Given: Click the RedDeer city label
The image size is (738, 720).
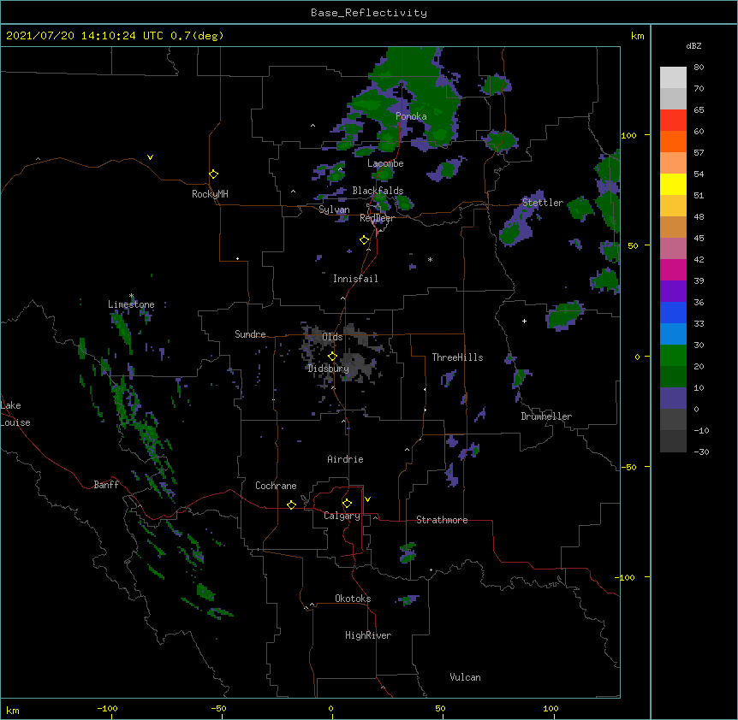Looking at the screenshot, I should point(377,218).
